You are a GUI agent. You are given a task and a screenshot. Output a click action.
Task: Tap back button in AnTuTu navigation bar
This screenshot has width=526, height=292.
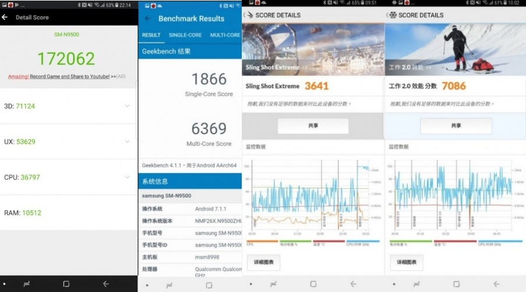pyautogui.click(x=105, y=284)
